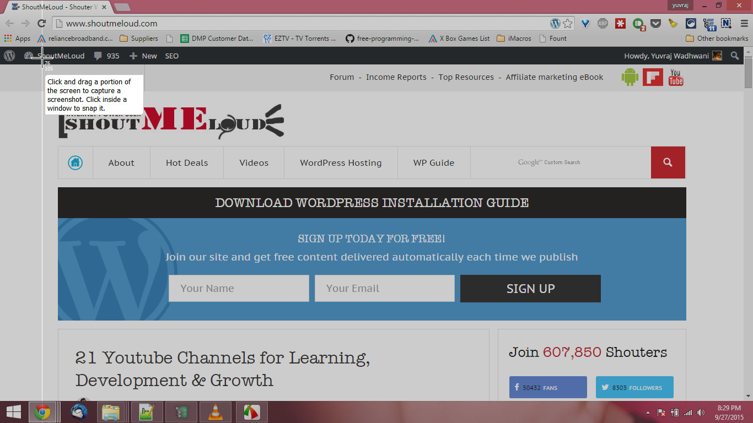
Task: Click the extension icon with badge 11
Action: pyautogui.click(x=709, y=23)
